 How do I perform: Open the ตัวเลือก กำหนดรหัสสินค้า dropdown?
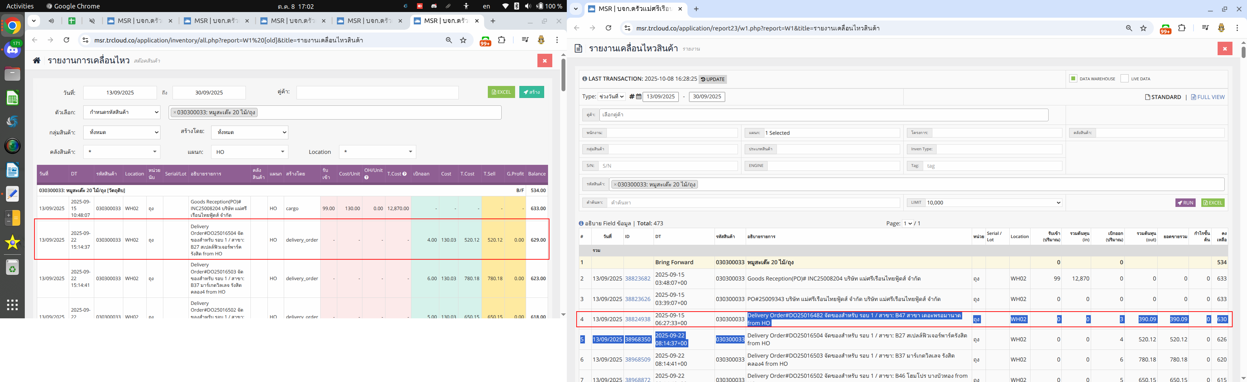click(122, 112)
